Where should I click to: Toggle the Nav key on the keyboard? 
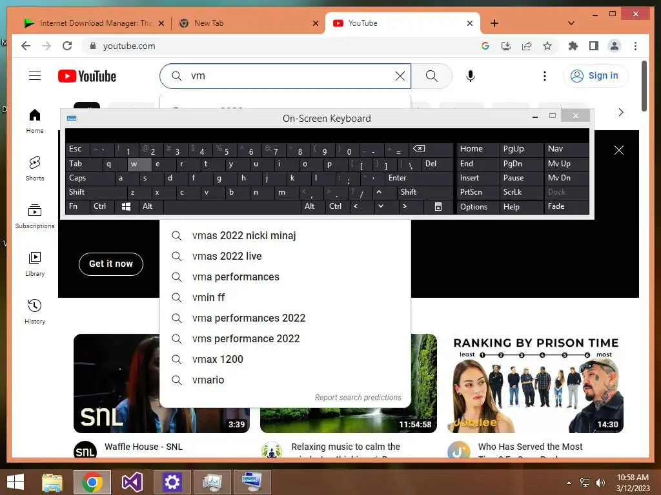coord(566,149)
